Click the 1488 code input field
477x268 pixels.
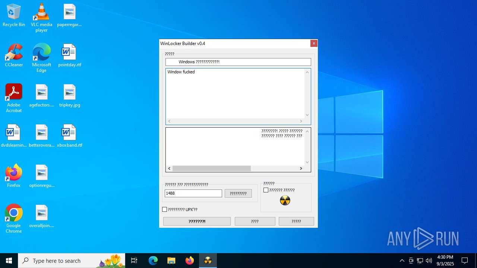(x=193, y=193)
